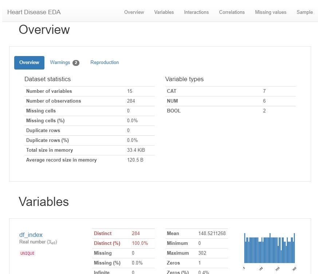
Task: Go to the Sample section link
Action: click(305, 12)
